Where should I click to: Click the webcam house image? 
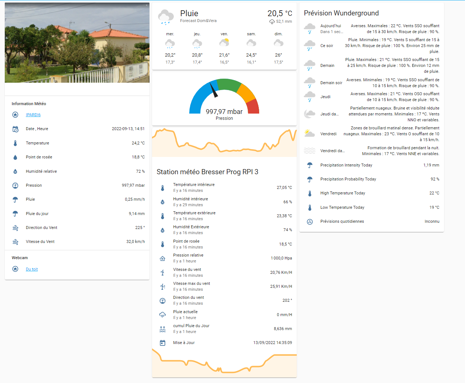click(77, 43)
